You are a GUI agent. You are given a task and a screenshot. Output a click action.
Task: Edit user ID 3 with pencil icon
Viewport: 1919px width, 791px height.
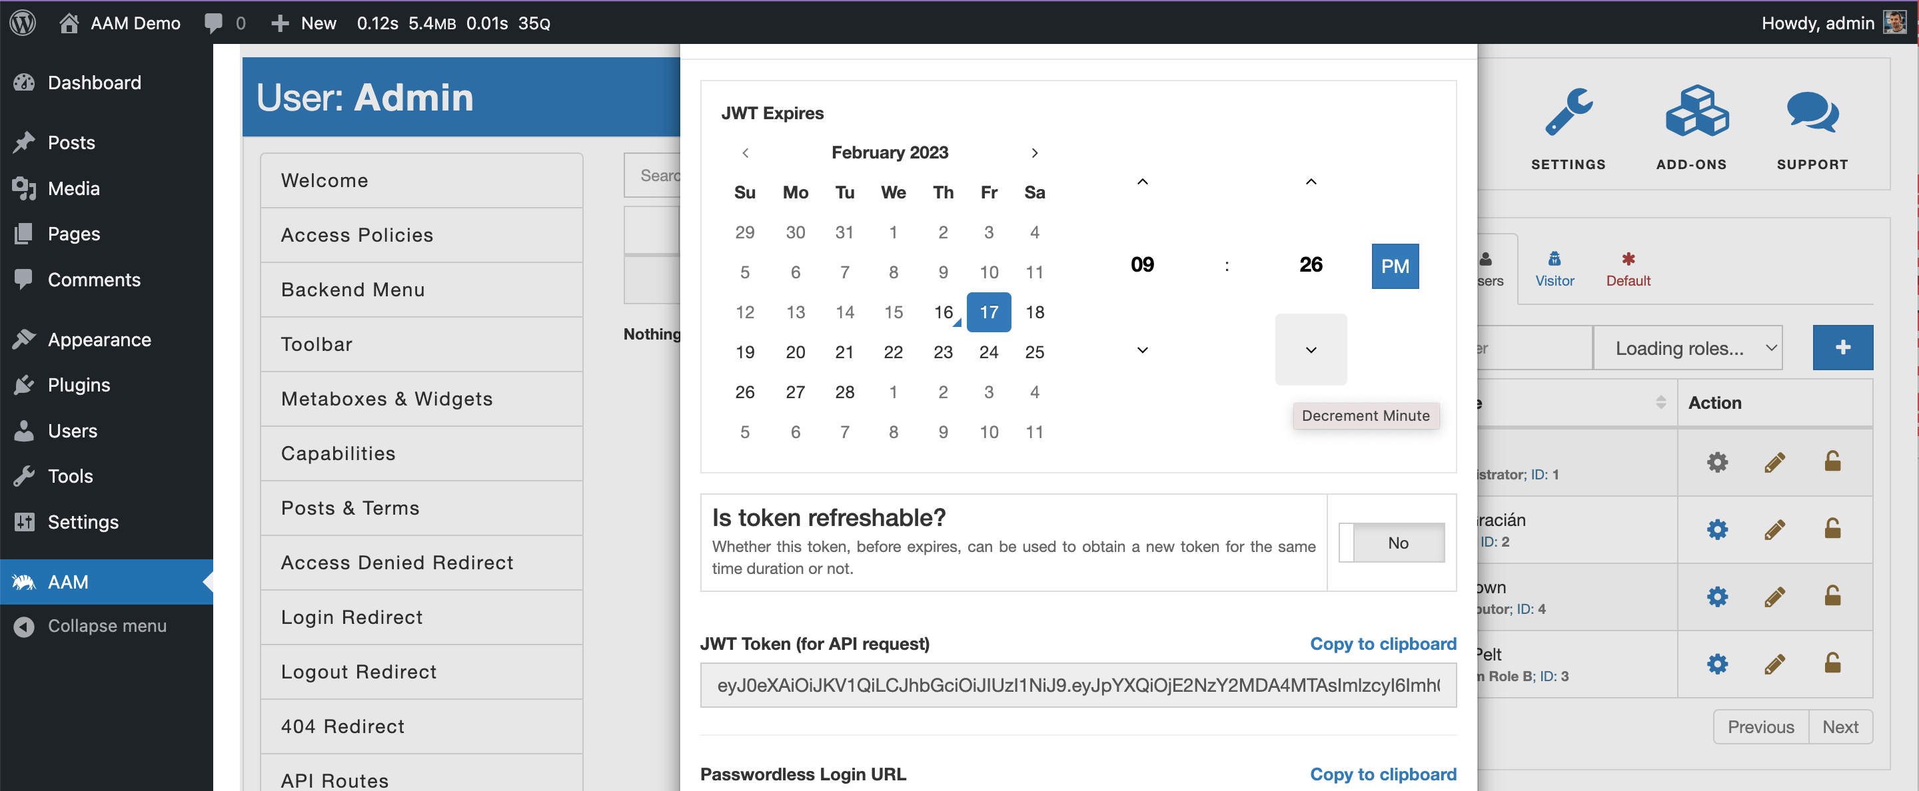pyautogui.click(x=1774, y=663)
